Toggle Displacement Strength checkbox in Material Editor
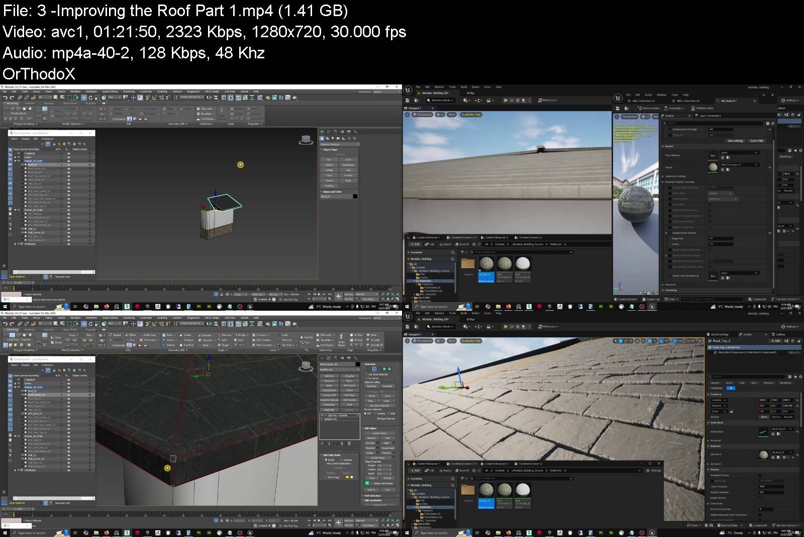804x537 pixels. (x=670, y=129)
